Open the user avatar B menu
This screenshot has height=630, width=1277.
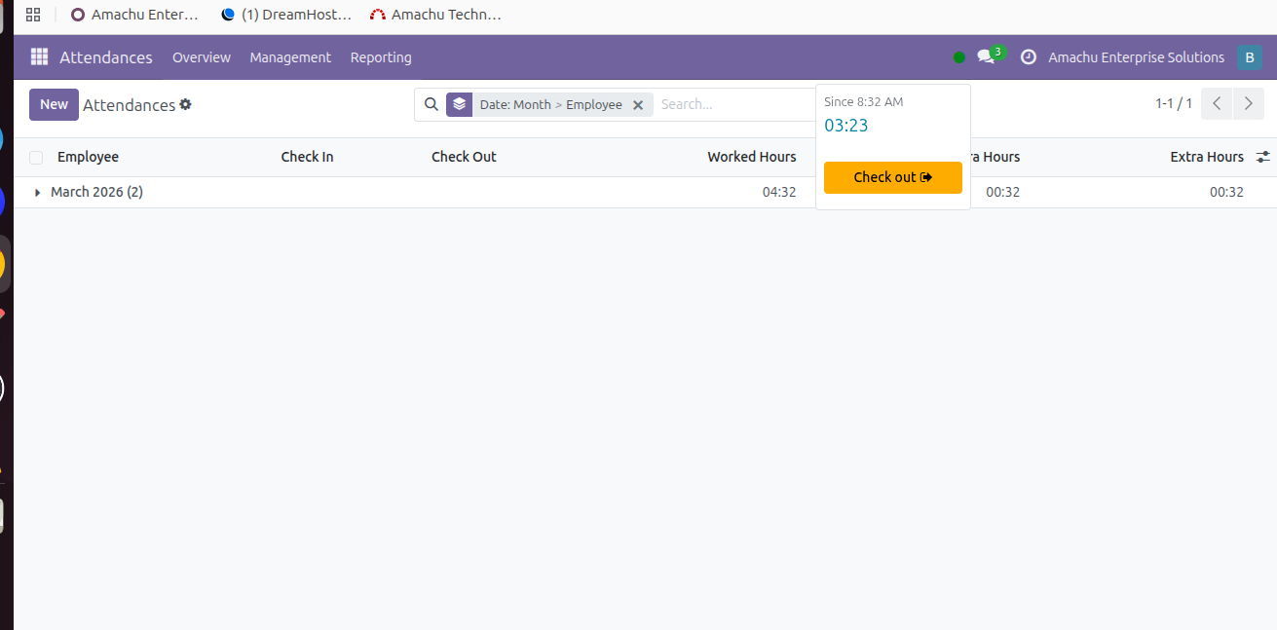click(x=1249, y=57)
